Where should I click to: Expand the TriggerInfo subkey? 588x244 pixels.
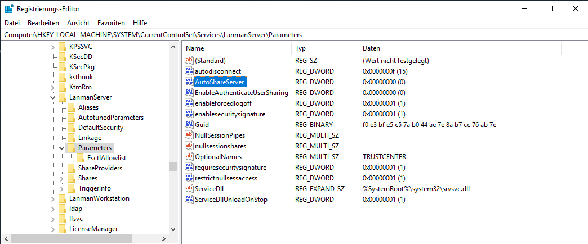pos(62,188)
